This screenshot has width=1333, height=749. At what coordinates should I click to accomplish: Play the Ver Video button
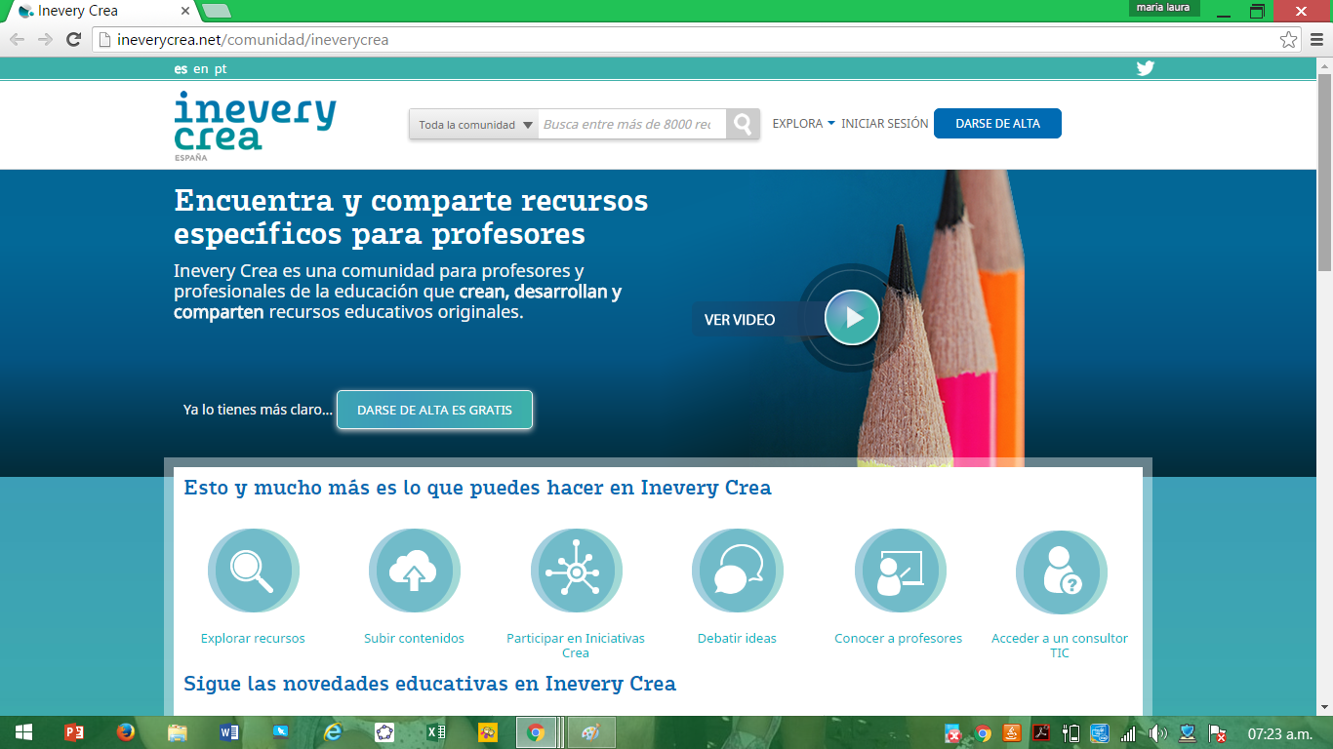click(x=852, y=318)
